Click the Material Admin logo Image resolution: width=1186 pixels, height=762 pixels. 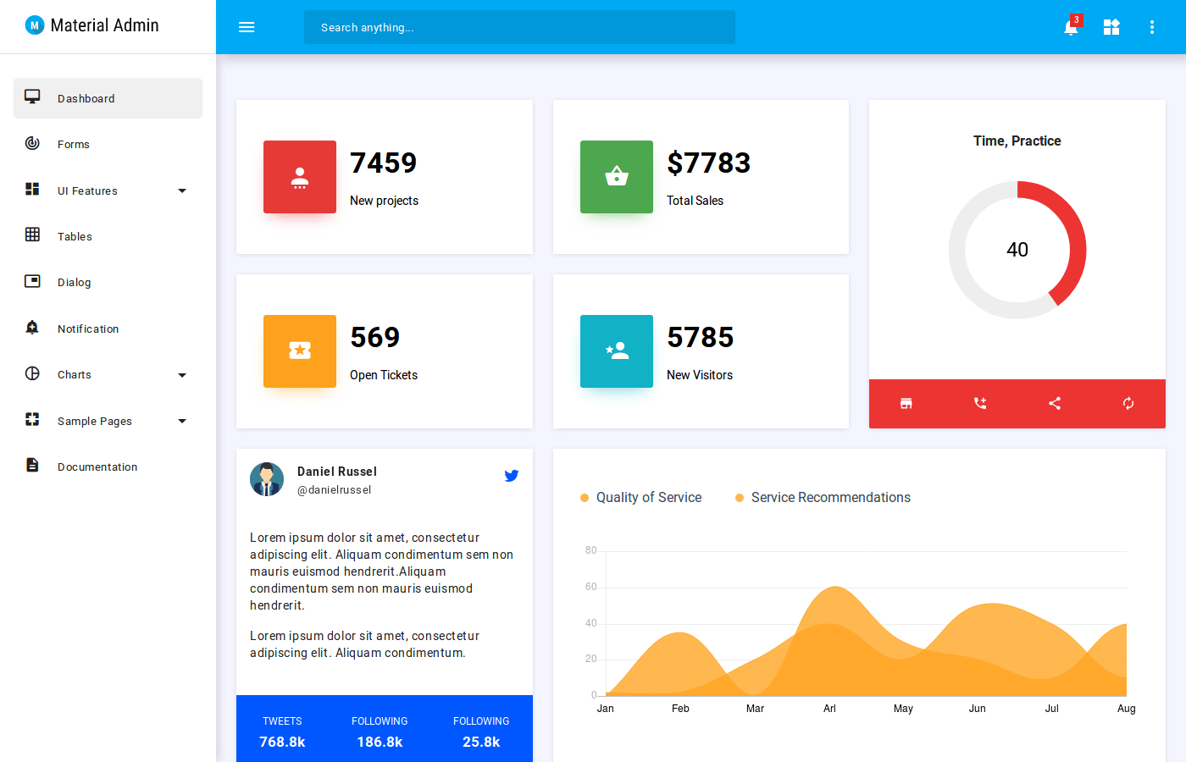[x=92, y=25]
